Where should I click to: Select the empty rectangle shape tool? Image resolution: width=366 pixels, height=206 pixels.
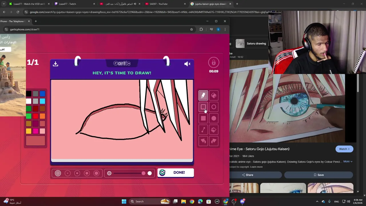[203, 107]
